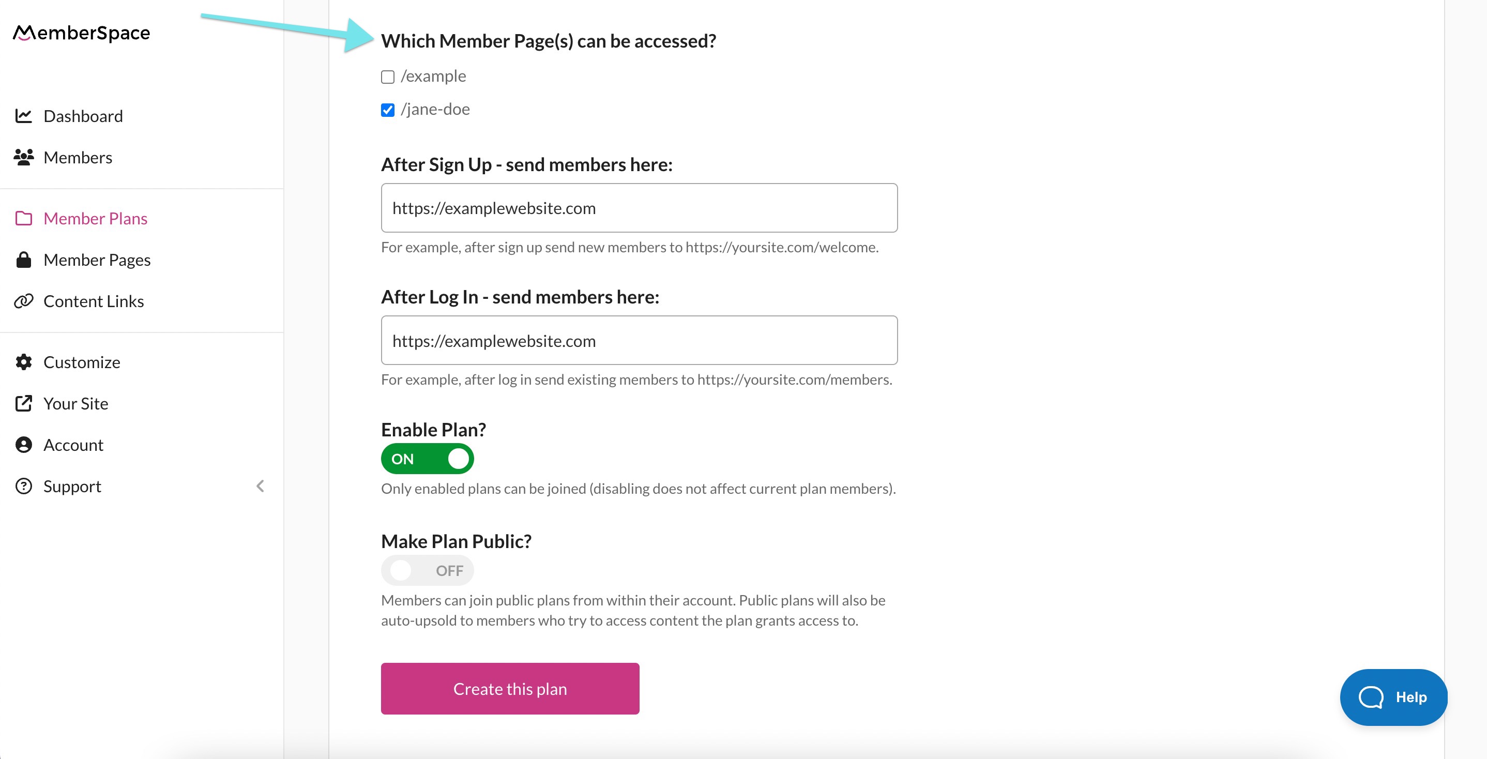
Task: Click the Support question mark icon
Action: [x=24, y=485]
